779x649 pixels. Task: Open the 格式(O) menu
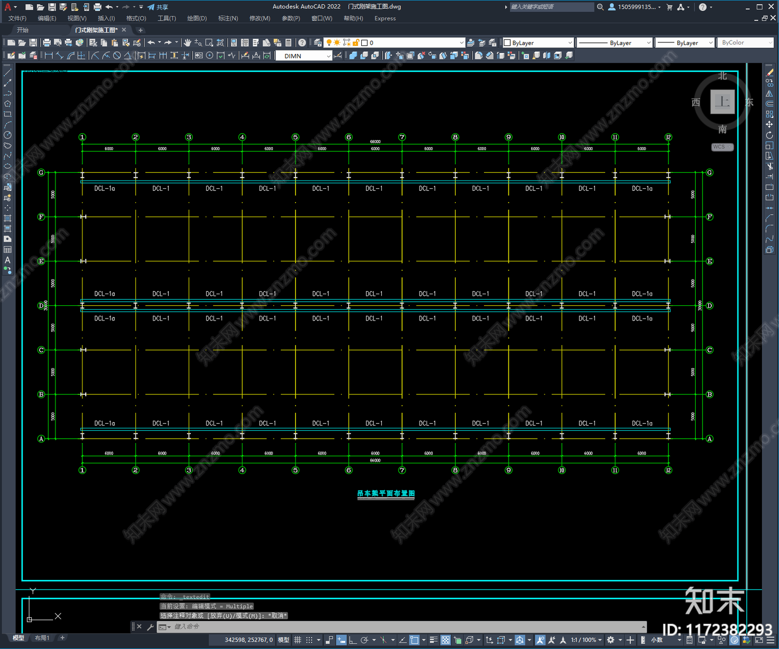[x=136, y=19]
